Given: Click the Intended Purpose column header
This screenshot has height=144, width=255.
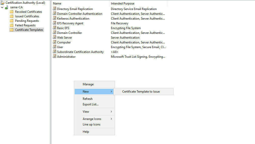Looking at the screenshot, I should (x=122, y=4).
